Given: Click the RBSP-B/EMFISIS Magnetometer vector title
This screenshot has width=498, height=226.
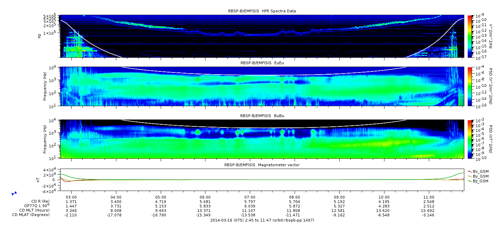Looking at the screenshot, I should pyautogui.click(x=262, y=165).
